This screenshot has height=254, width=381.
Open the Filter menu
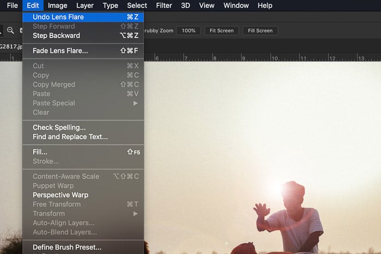[164, 5]
